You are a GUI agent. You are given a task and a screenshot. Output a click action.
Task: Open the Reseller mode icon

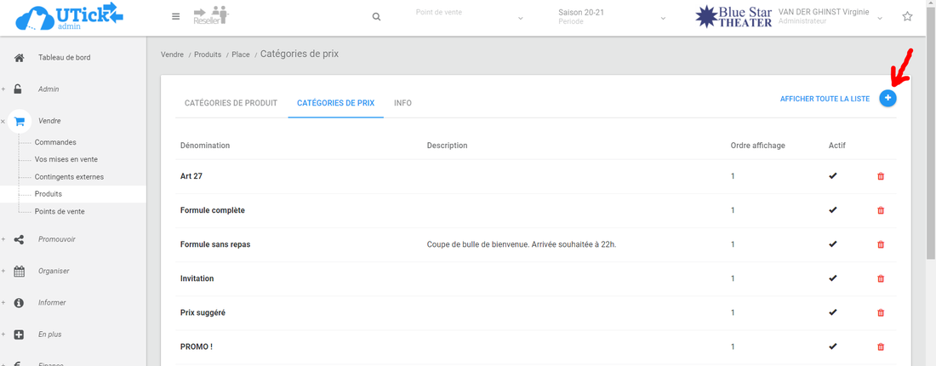[211, 16]
